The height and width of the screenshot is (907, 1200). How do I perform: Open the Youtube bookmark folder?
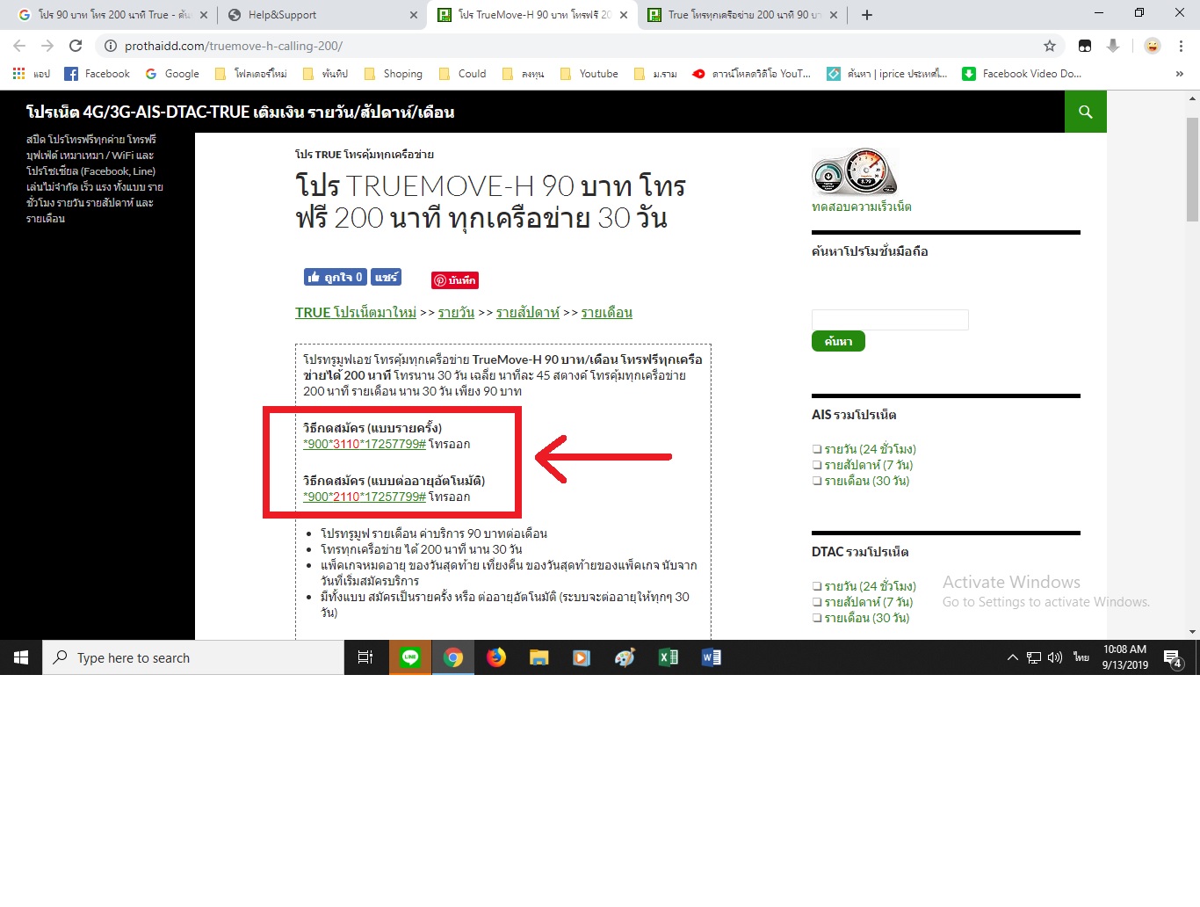(589, 74)
